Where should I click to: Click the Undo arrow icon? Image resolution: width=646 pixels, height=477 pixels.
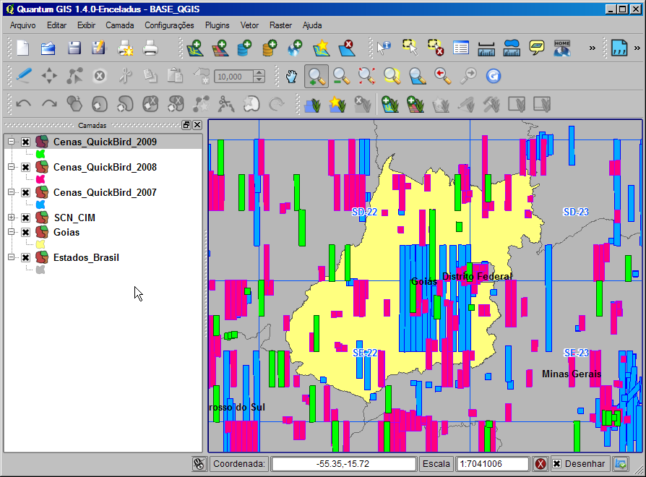tap(23, 104)
